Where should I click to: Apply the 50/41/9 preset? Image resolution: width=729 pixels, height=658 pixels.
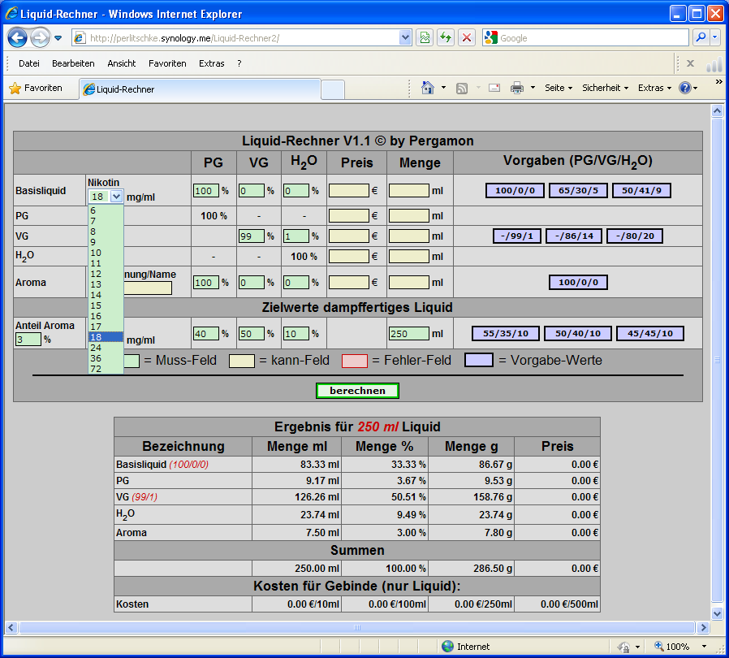641,190
